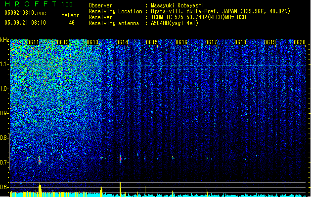
Task: Click the bright meteor echo below 0614
Action: click(120, 158)
